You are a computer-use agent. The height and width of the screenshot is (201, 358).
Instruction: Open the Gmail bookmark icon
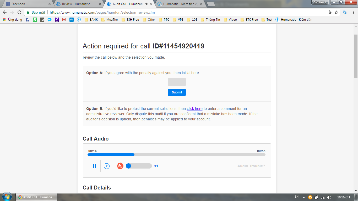click(64, 20)
